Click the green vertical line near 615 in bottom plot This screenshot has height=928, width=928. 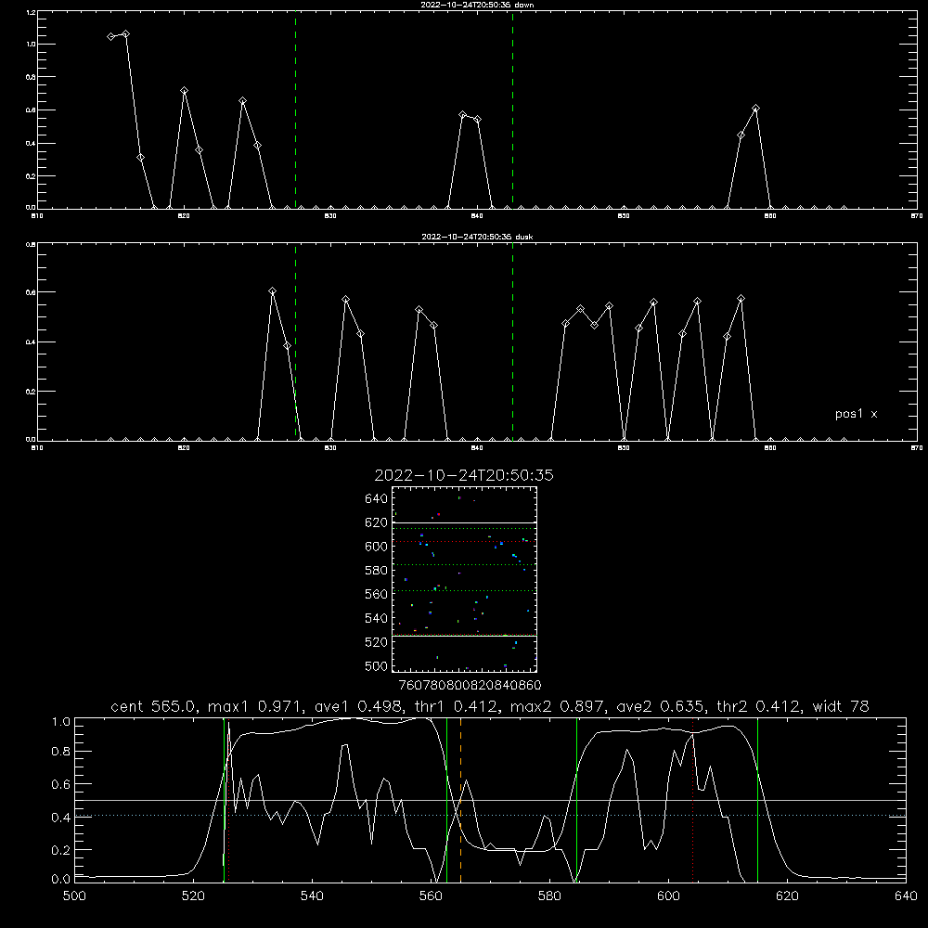pyautogui.click(x=757, y=799)
